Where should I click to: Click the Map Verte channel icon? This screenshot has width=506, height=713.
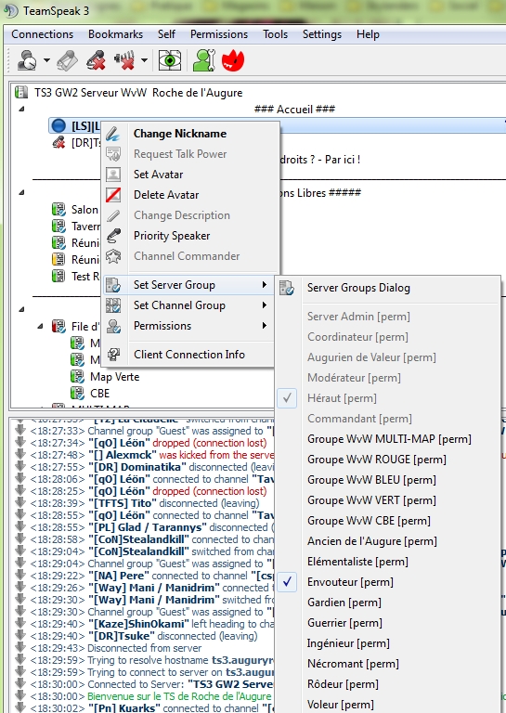[x=77, y=377]
